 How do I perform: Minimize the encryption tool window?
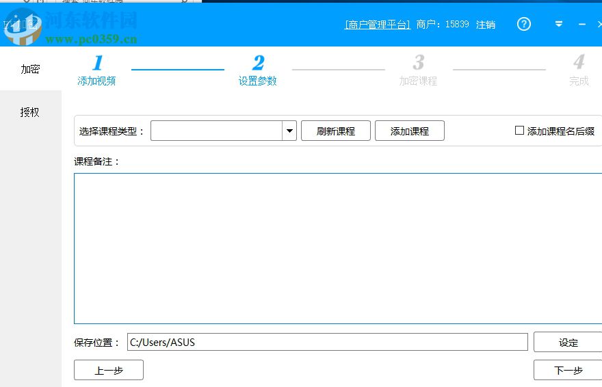click(x=582, y=24)
